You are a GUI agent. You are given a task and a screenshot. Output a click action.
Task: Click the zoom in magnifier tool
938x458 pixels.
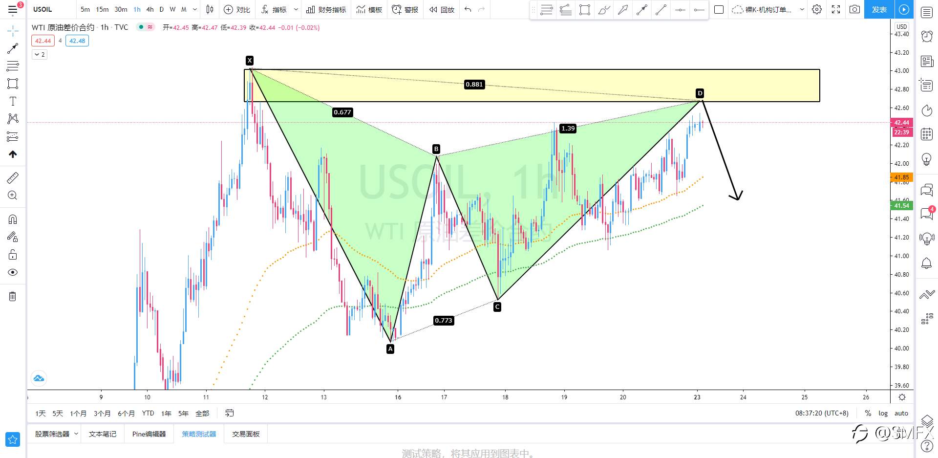tap(13, 196)
